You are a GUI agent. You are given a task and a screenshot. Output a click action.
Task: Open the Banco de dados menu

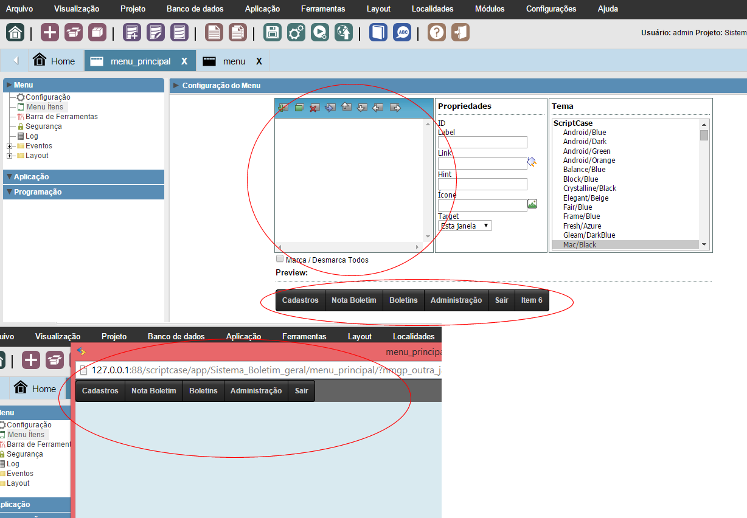pos(195,9)
